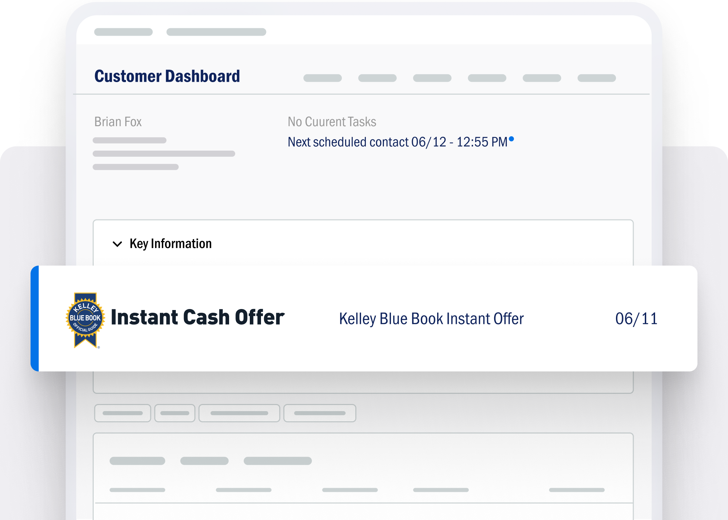Screen dimensions: 728x520
Task: Open the Instant Cash Offer card title
Action: click(x=198, y=318)
